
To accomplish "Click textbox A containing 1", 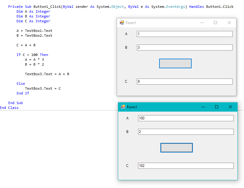I will pyautogui.click(x=185, y=34).
